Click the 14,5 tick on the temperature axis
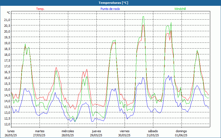The image size is (221, 138). pyautogui.click(x=7, y=95)
